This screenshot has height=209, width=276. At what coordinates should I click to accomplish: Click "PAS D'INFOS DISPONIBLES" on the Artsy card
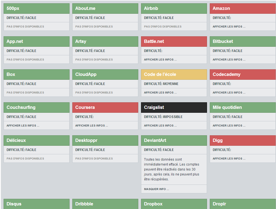pos(94,59)
